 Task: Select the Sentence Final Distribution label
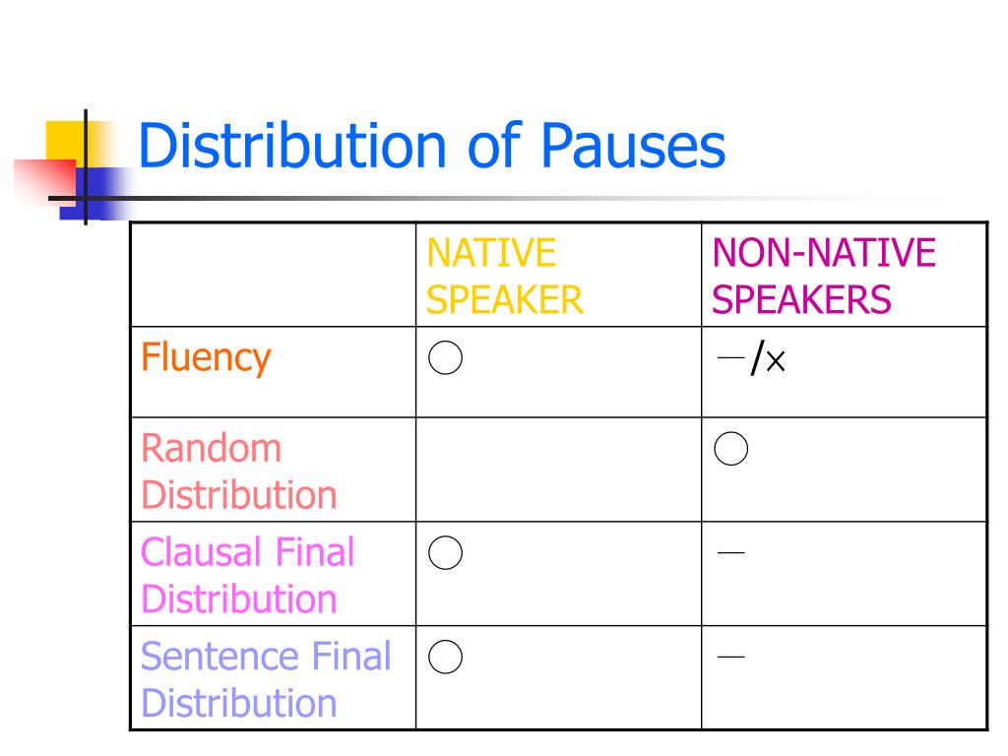[x=266, y=679]
